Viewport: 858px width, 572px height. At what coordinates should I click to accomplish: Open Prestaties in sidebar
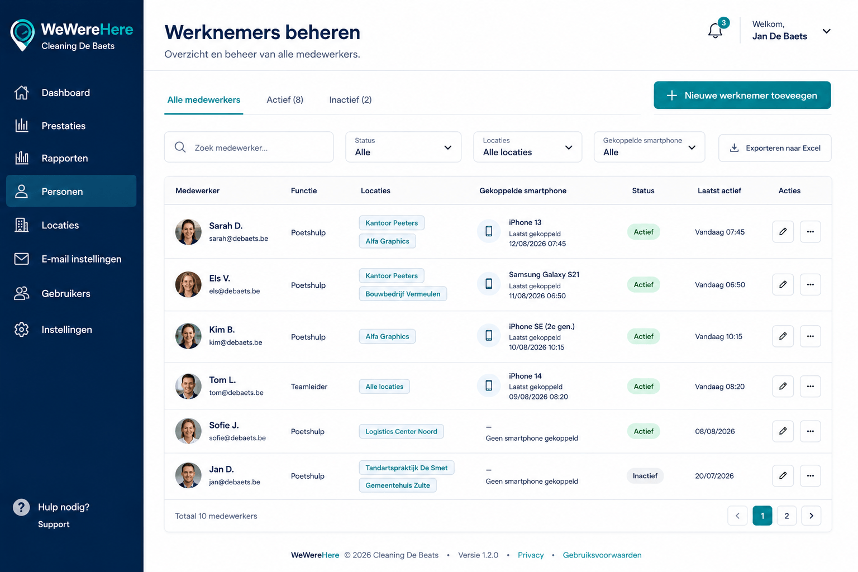click(x=71, y=126)
